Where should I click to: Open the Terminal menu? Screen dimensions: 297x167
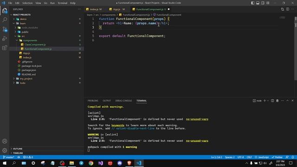[x=62, y=3]
